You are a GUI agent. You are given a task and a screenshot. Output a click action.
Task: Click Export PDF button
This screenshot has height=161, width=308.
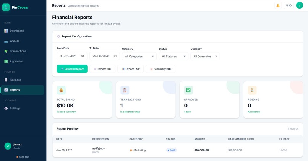point(102,69)
